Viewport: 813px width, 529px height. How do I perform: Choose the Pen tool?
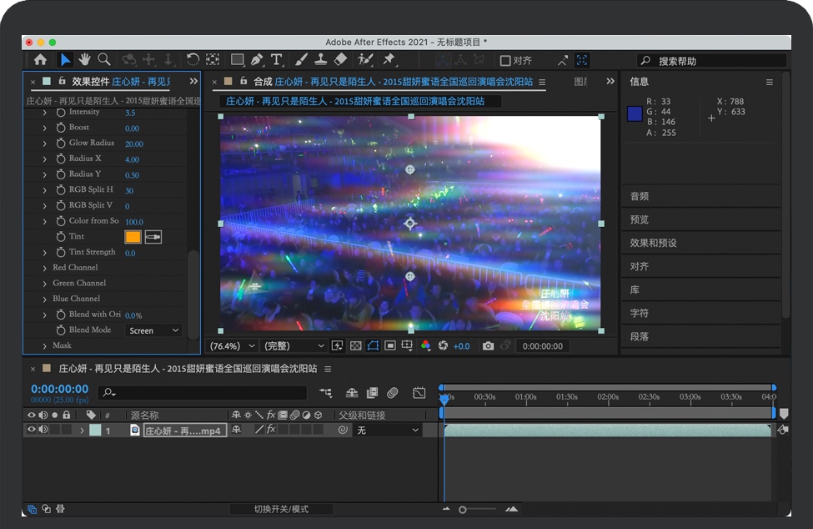[257, 59]
